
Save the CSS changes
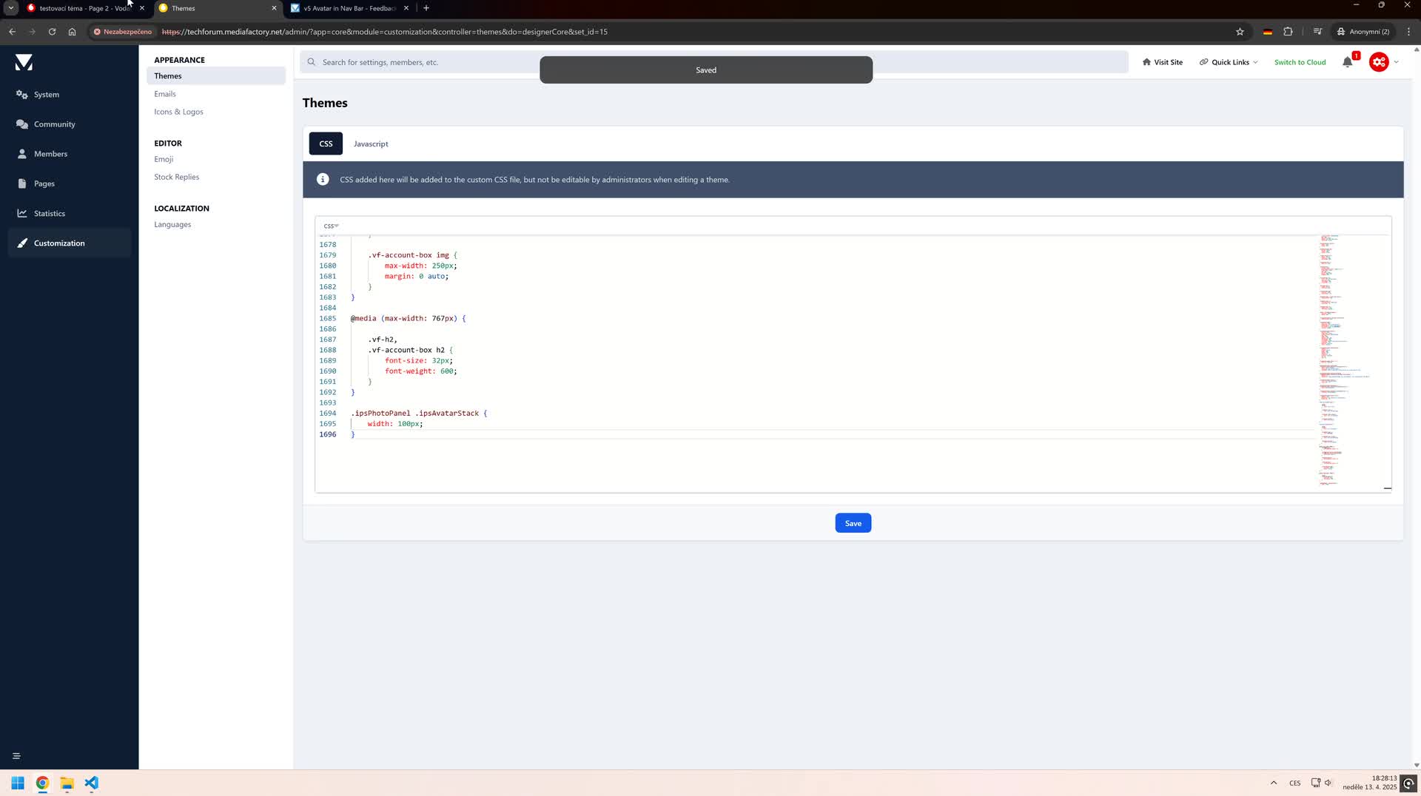coord(853,523)
